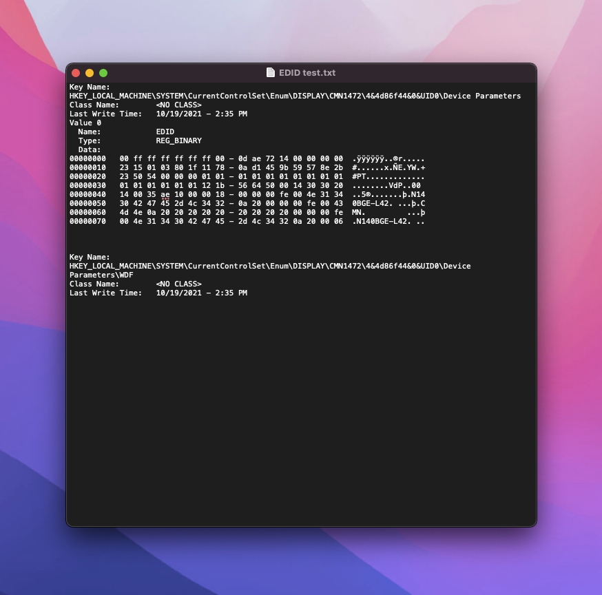
Task: Click the second 'Class Name:' label
Action: 94,284
